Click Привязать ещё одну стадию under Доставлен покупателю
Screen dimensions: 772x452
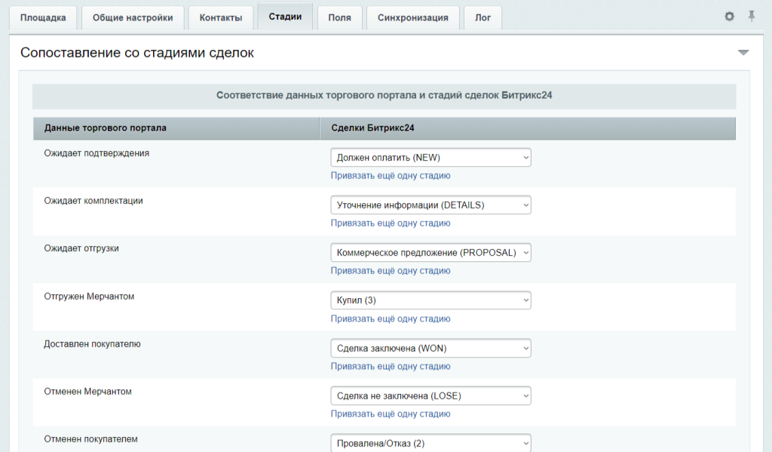click(391, 366)
